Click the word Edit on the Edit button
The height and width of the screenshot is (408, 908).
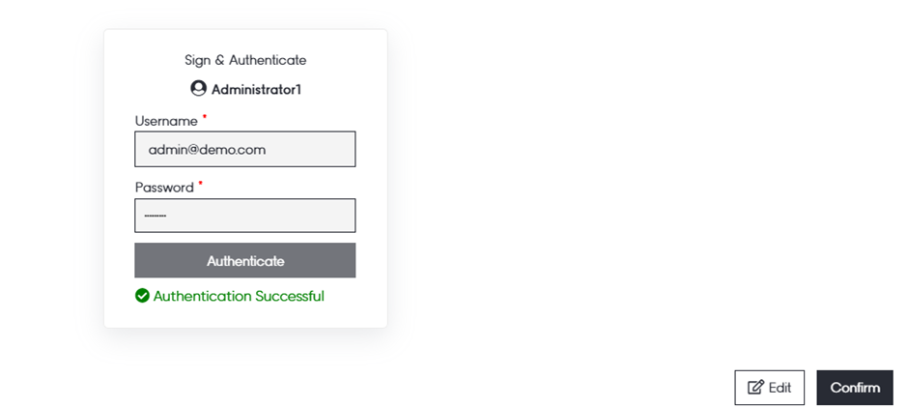pos(780,388)
